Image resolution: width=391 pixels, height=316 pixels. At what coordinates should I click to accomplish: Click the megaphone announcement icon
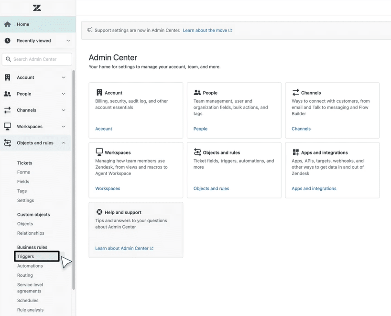point(89,30)
